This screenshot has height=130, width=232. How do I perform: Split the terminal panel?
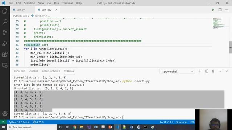point(207,71)
